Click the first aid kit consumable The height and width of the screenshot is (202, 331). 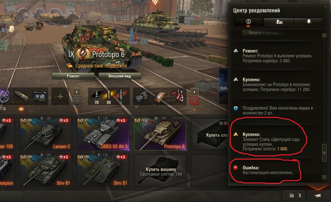tap(160, 96)
